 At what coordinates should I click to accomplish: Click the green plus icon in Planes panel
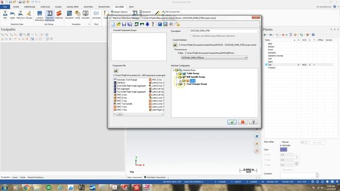[265, 34]
